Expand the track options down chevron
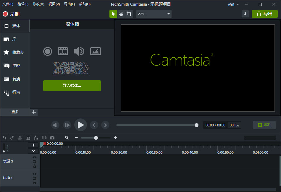This screenshot has width=281, height=192. coord(33,151)
